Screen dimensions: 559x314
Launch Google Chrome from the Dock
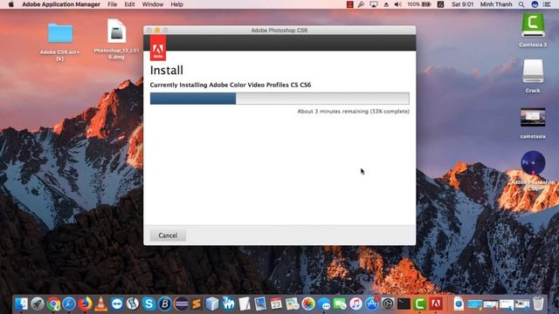(54, 304)
